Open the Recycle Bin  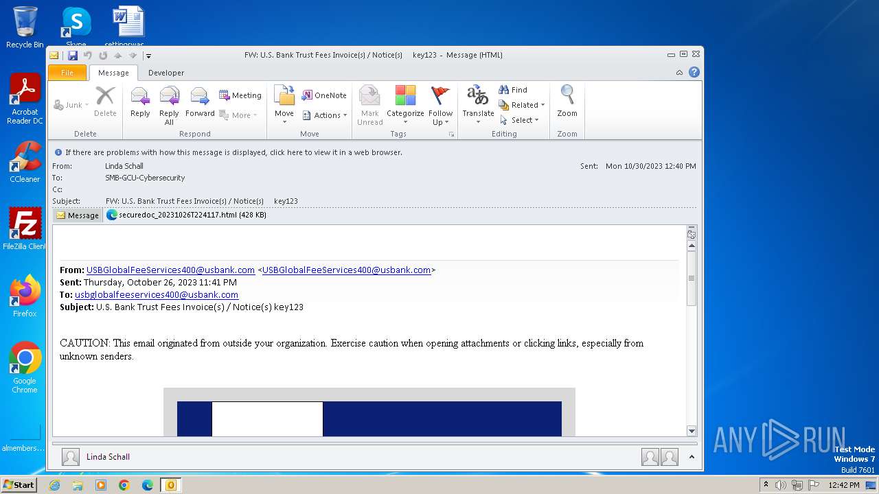tap(25, 27)
